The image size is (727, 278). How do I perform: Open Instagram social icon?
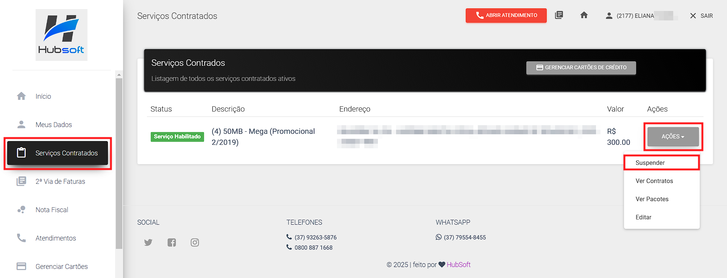pyautogui.click(x=195, y=242)
